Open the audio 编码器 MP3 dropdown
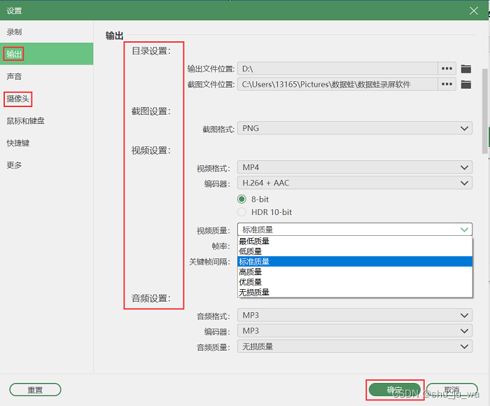Image resolution: width=490 pixels, height=406 pixels. point(355,330)
